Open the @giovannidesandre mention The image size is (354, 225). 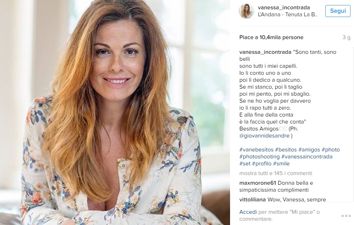click(265, 136)
